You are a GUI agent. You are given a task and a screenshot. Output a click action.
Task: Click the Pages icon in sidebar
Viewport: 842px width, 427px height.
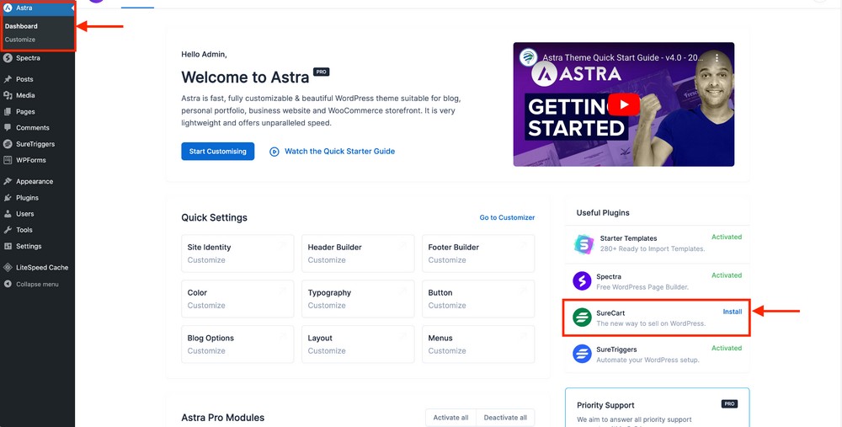pyautogui.click(x=8, y=112)
